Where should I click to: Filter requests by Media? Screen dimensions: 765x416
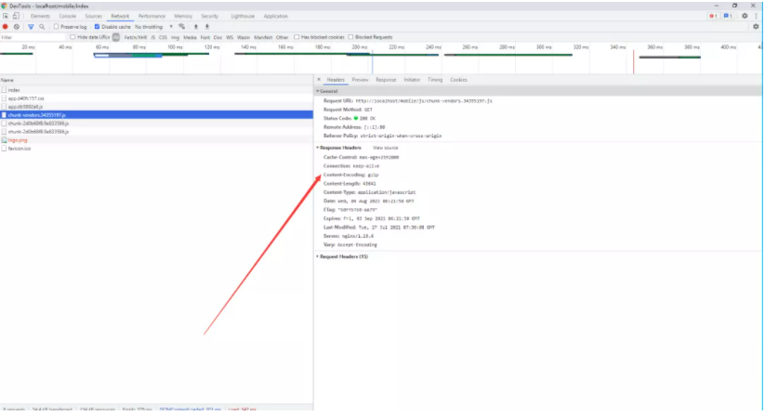pos(190,37)
